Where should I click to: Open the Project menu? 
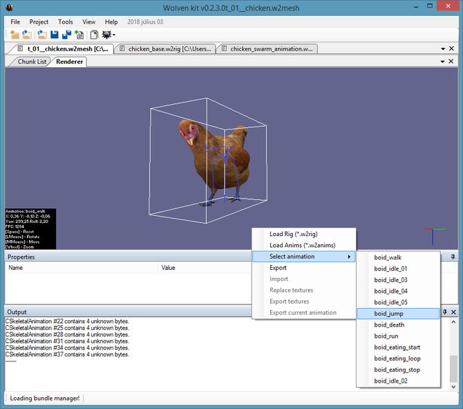tap(39, 22)
